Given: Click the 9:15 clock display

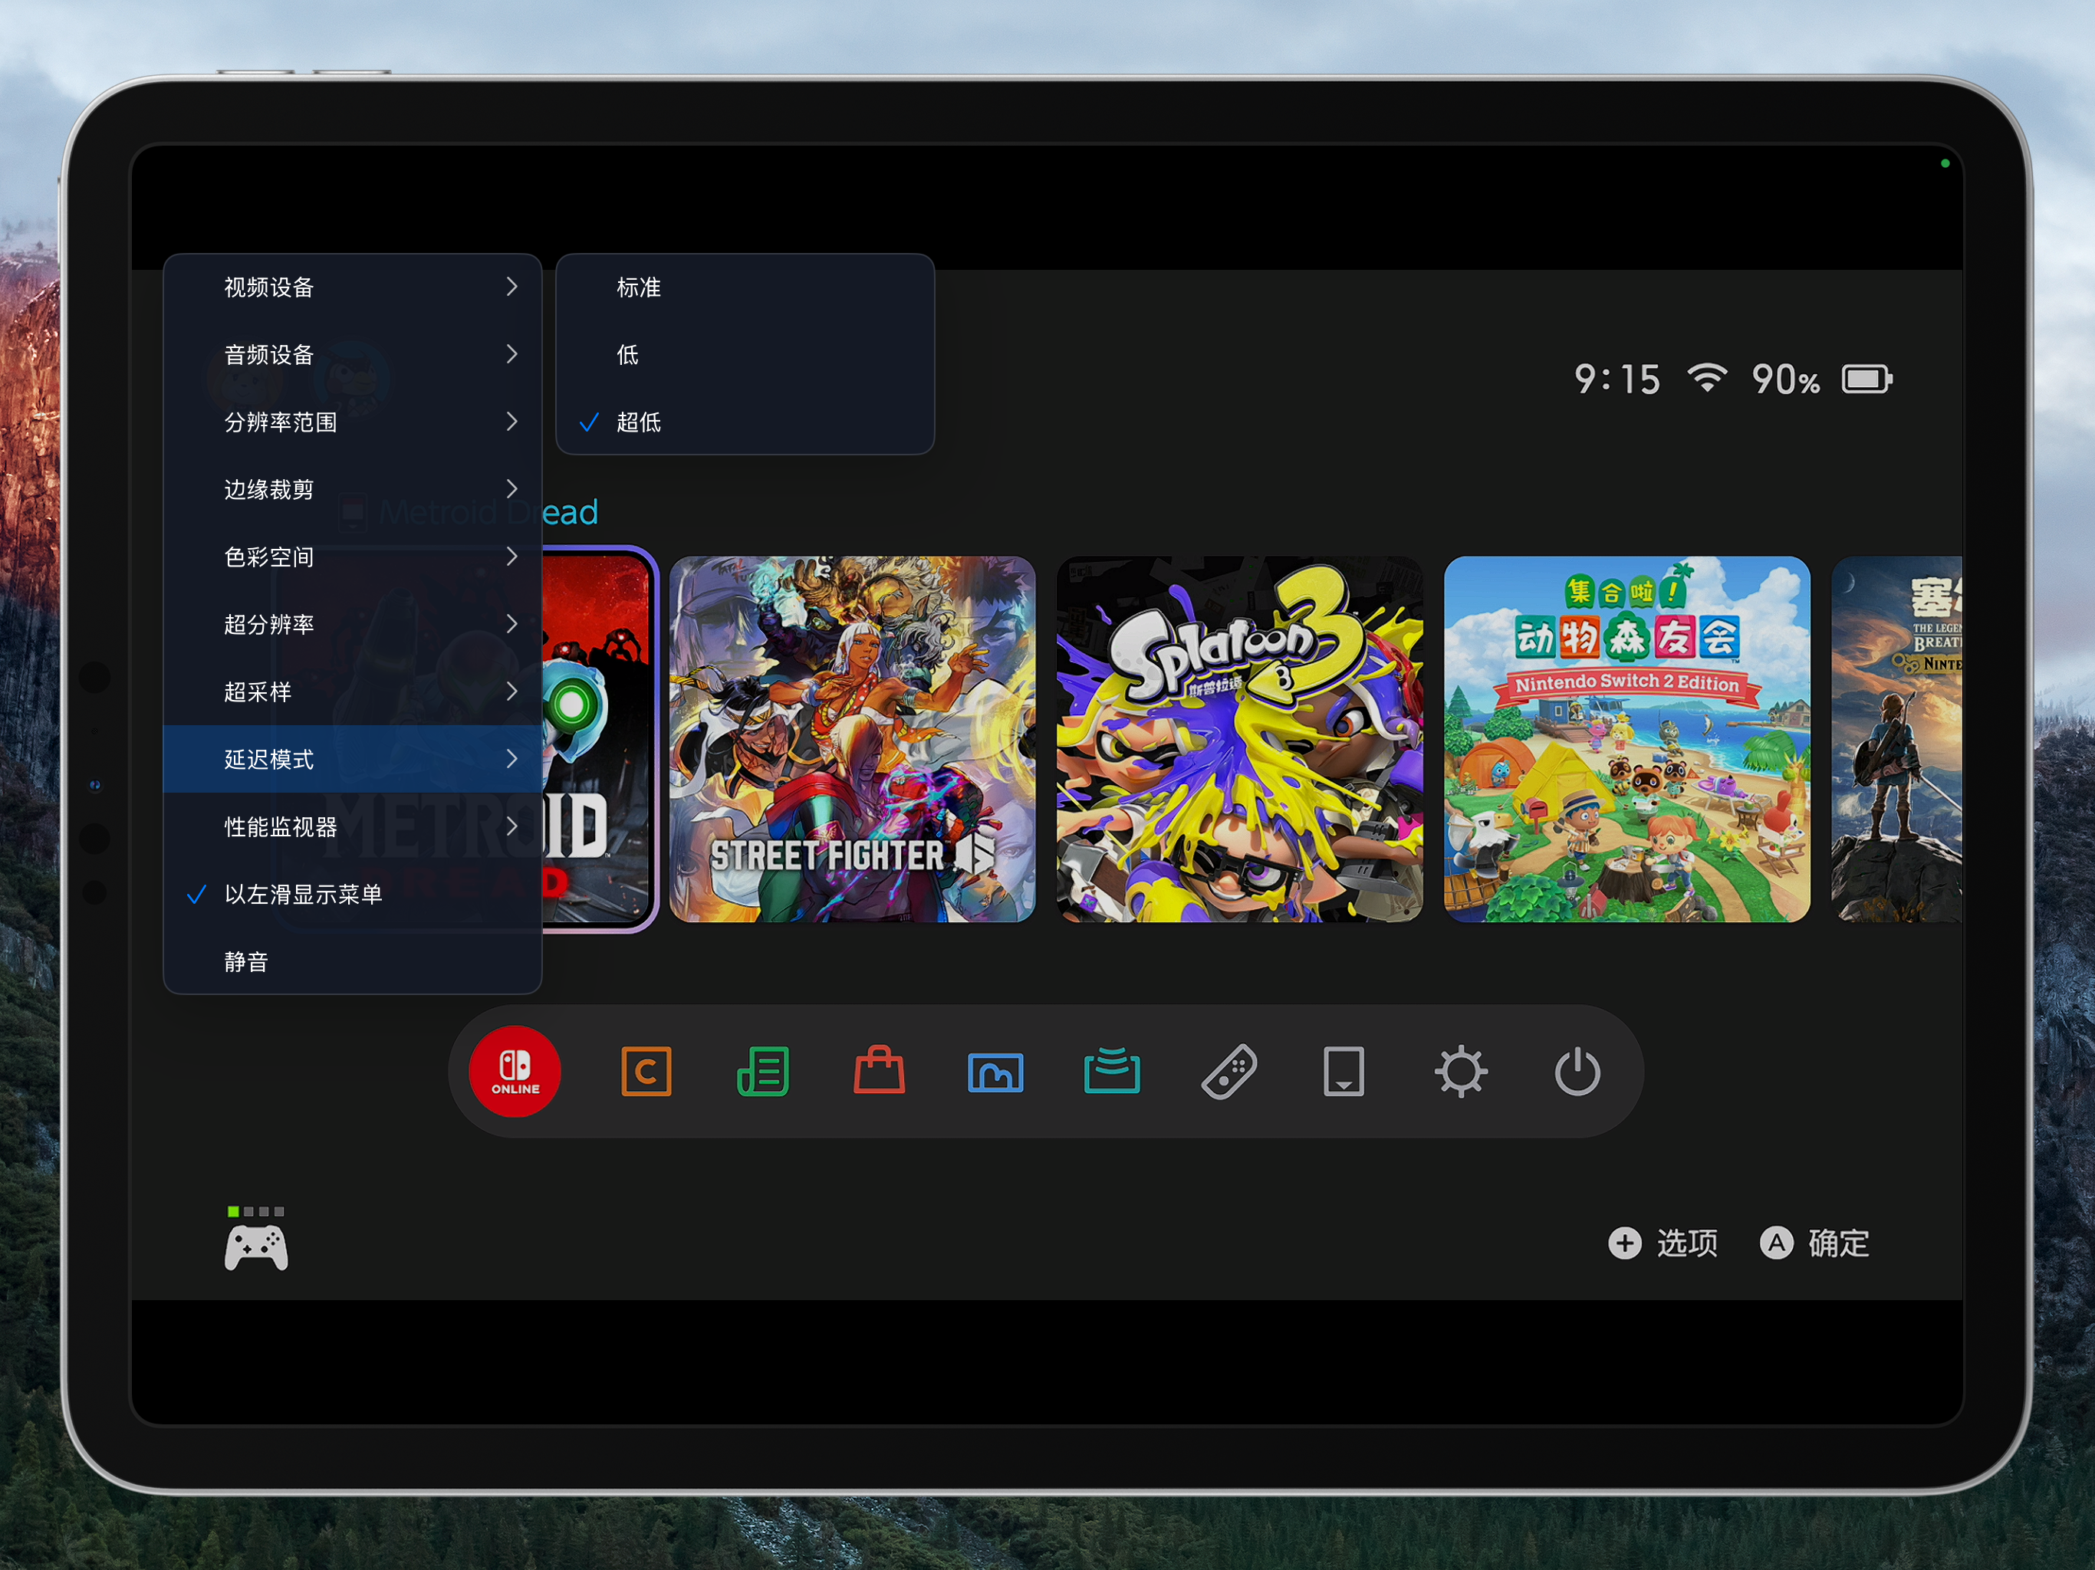Looking at the screenshot, I should click(1616, 379).
